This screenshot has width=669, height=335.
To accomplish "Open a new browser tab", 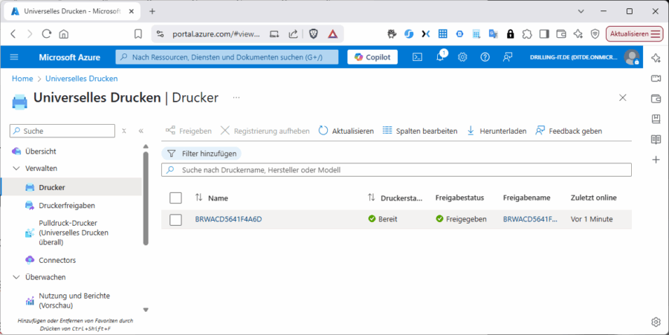I will point(152,11).
